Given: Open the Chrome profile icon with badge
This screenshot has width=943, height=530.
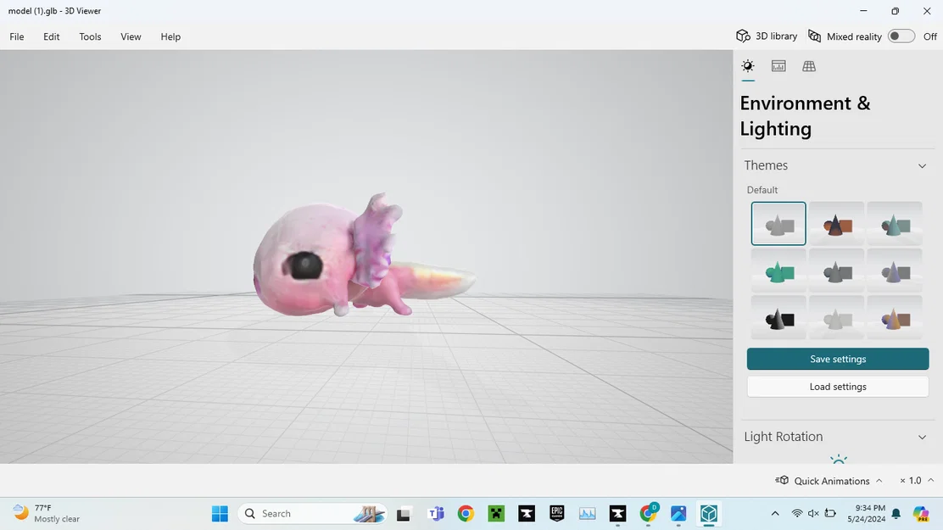Looking at the screenshot, I should [648, 513].
